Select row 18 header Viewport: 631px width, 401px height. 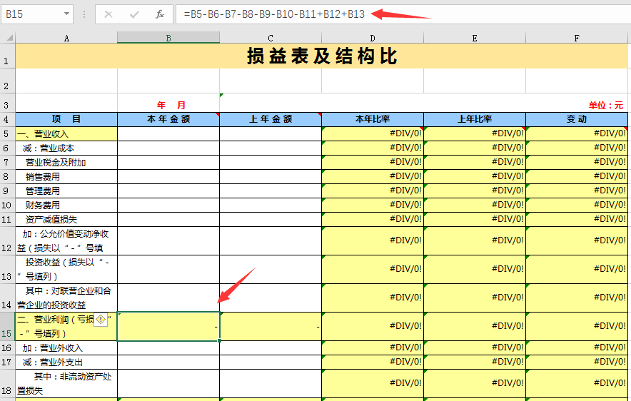[7, 384]
